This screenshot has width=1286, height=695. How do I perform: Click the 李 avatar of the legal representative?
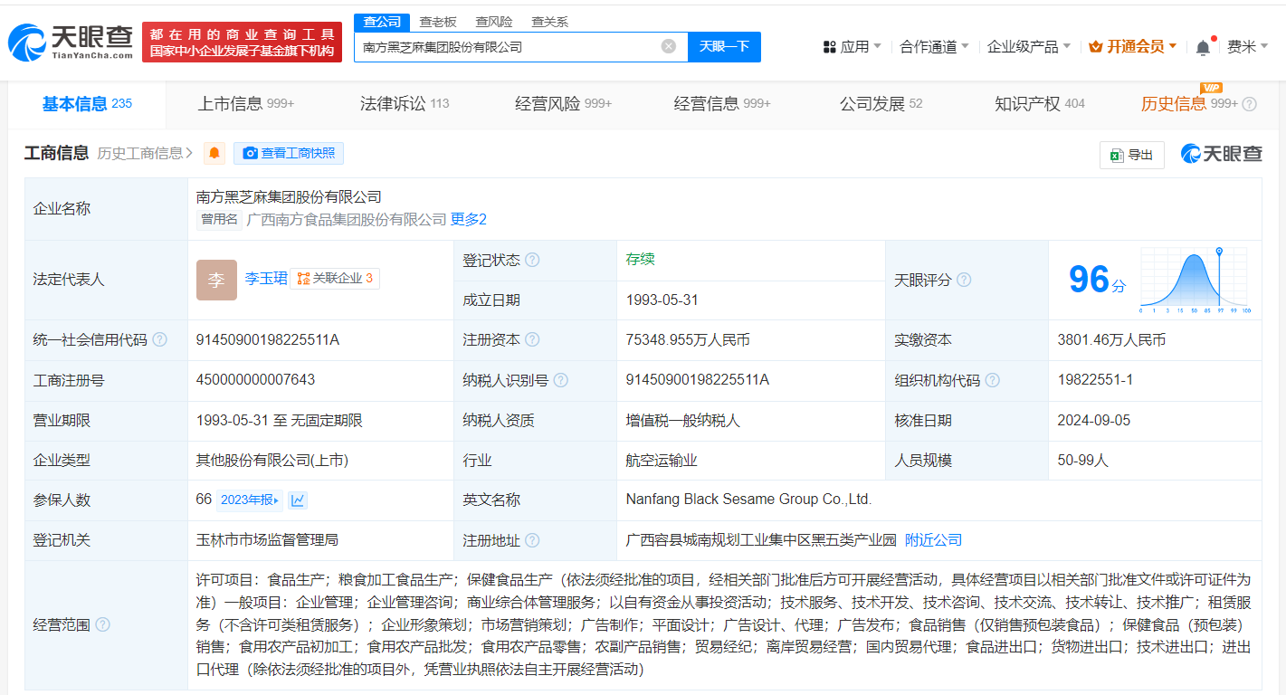[x=216, y=280]
